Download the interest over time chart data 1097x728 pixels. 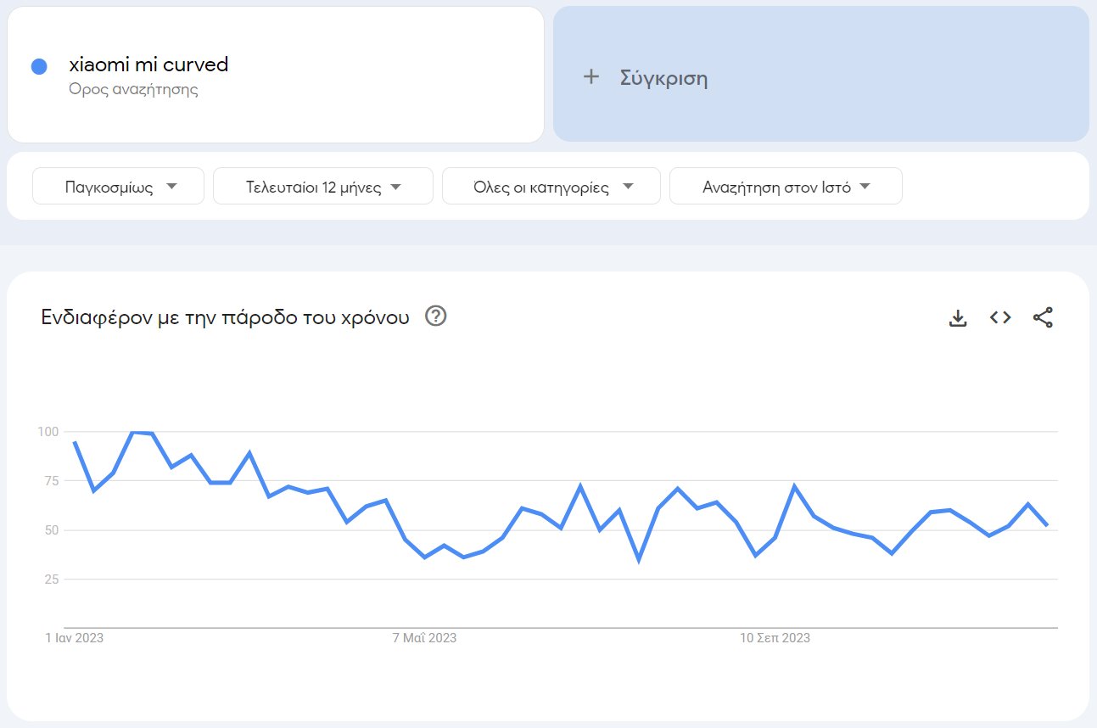coord(958,318)
